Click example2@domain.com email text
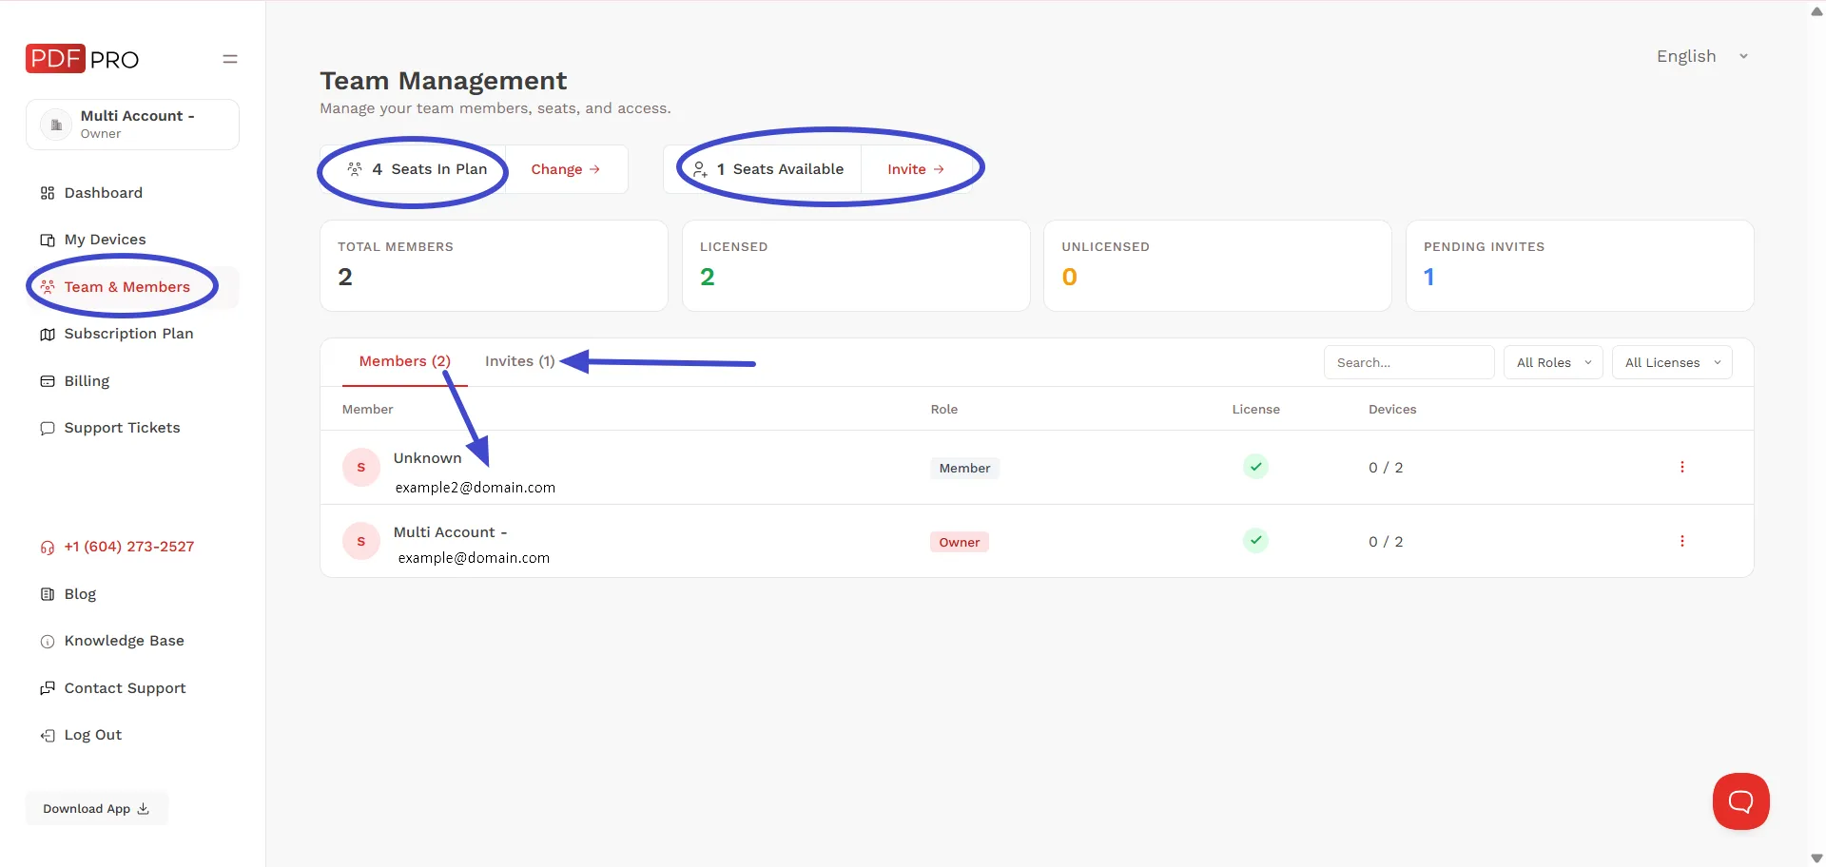1826x867 pixels. (476, 488)
